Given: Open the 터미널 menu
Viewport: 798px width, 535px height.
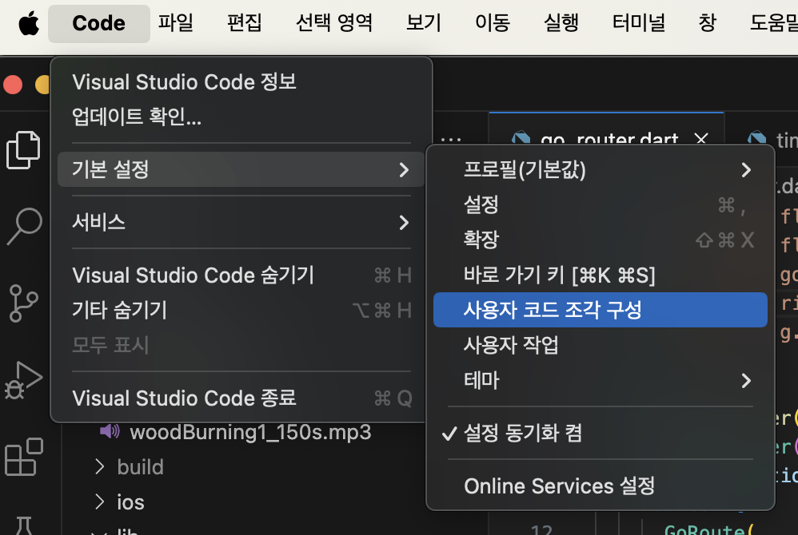Looking at the screenshot, I should click(x=639, y=23).
